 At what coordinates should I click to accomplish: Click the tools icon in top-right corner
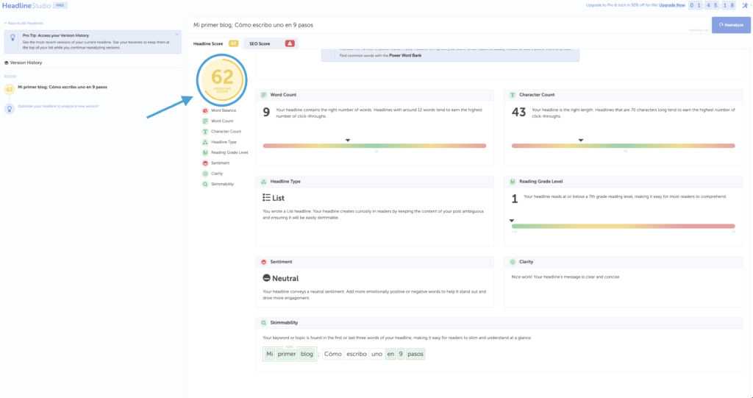745,5
